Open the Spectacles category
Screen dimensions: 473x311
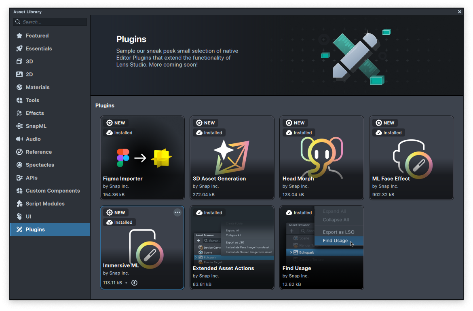click(40, 165)
